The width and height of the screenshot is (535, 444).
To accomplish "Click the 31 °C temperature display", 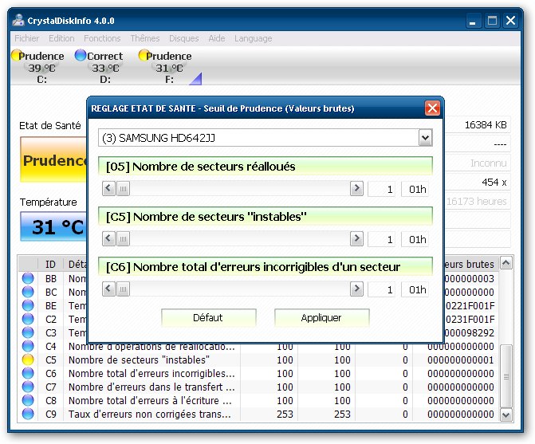I will pyautogui.click(x=53, y=227).
